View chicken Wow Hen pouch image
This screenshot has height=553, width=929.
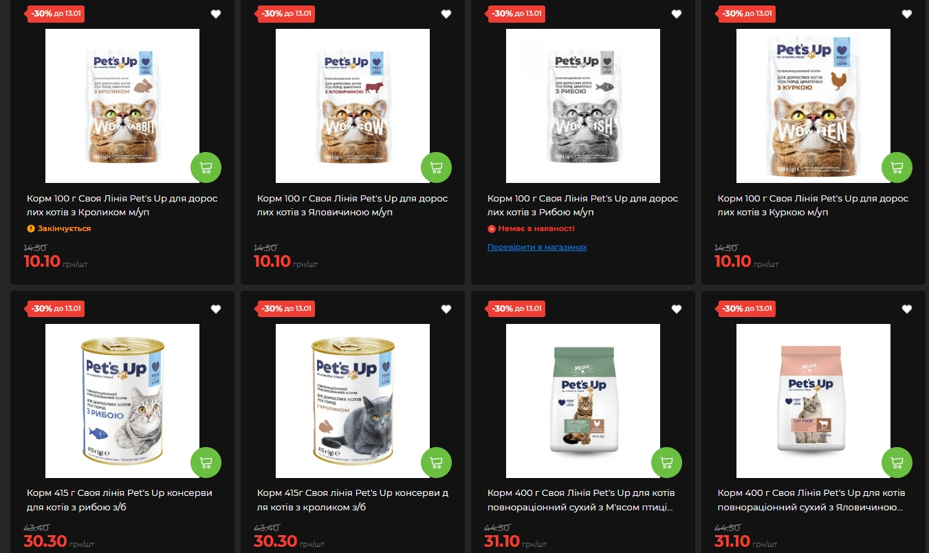[x=813, y=106]
